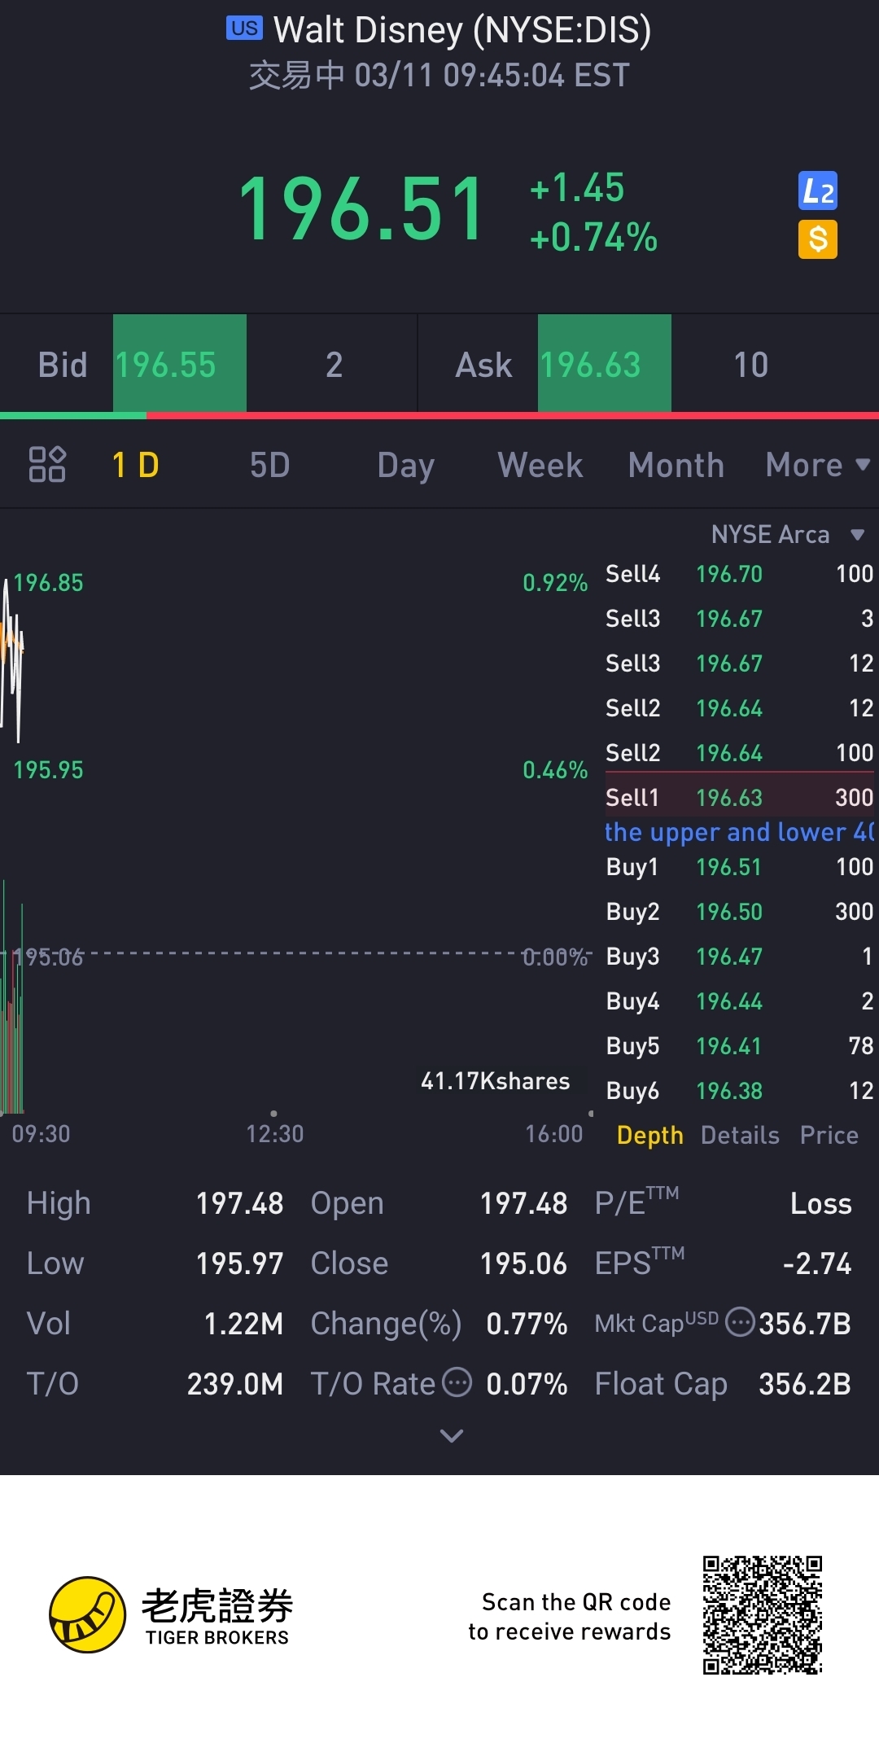Tap the Close 195.06 value

(523, 1263)
